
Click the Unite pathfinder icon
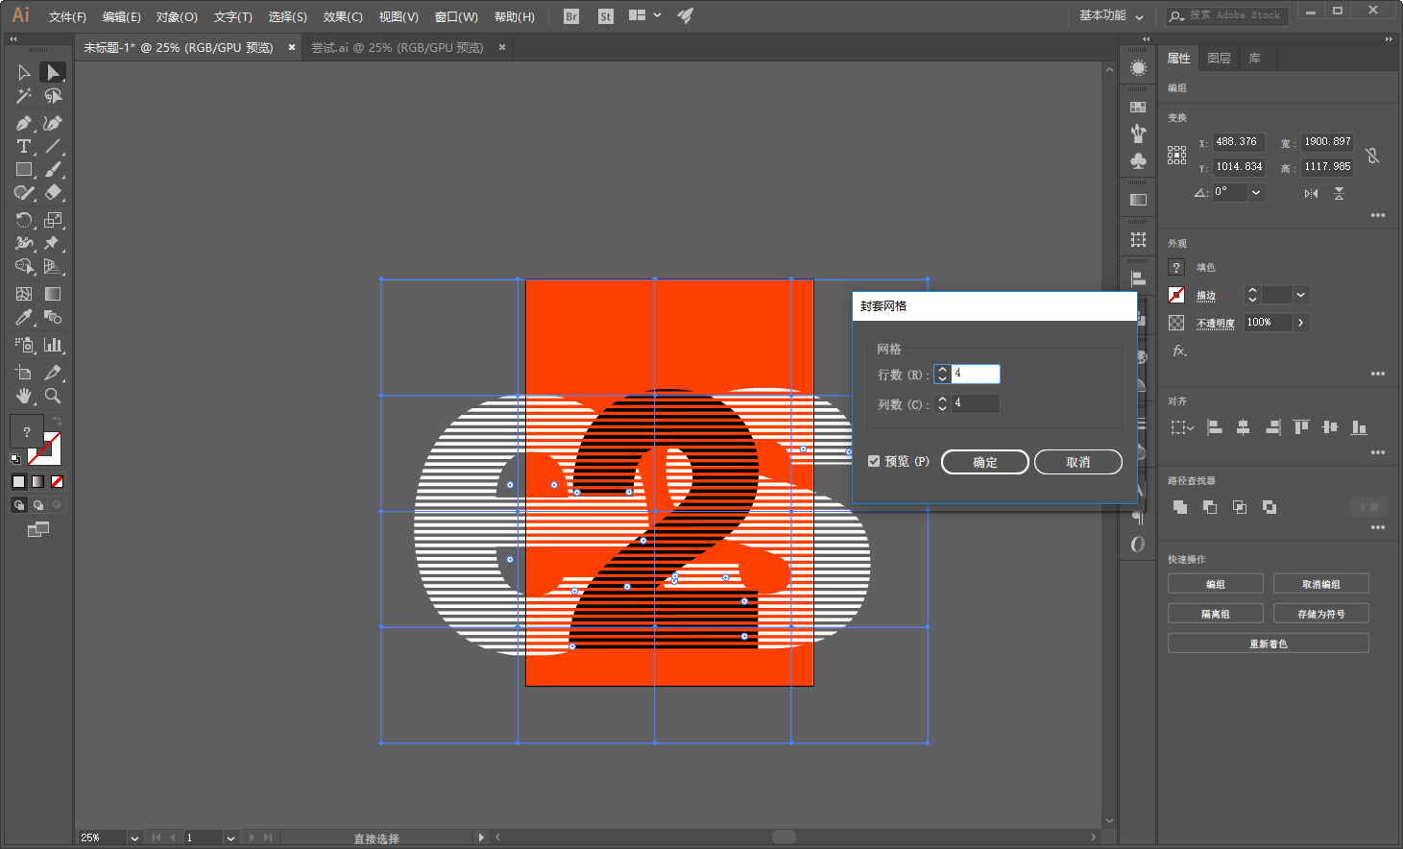(1180, 507)
